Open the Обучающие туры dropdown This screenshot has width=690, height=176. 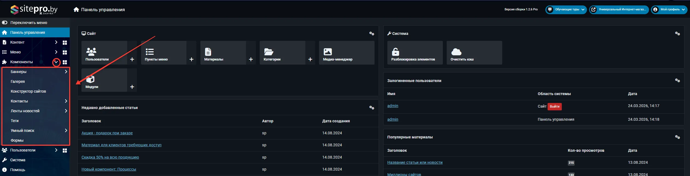tap(566, 10)
